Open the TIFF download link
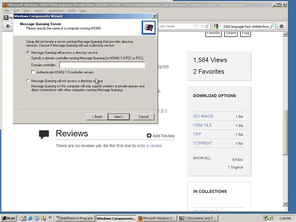Viewport: 296px width, 222px height. pyautogui.click(x=197, y=134)
